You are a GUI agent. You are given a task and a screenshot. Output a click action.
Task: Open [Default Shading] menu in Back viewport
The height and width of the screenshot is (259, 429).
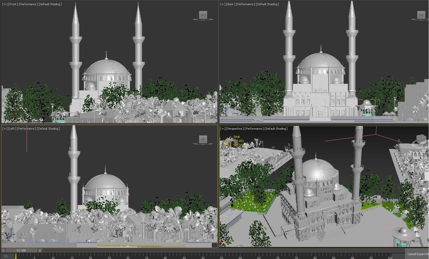point(267,4)
